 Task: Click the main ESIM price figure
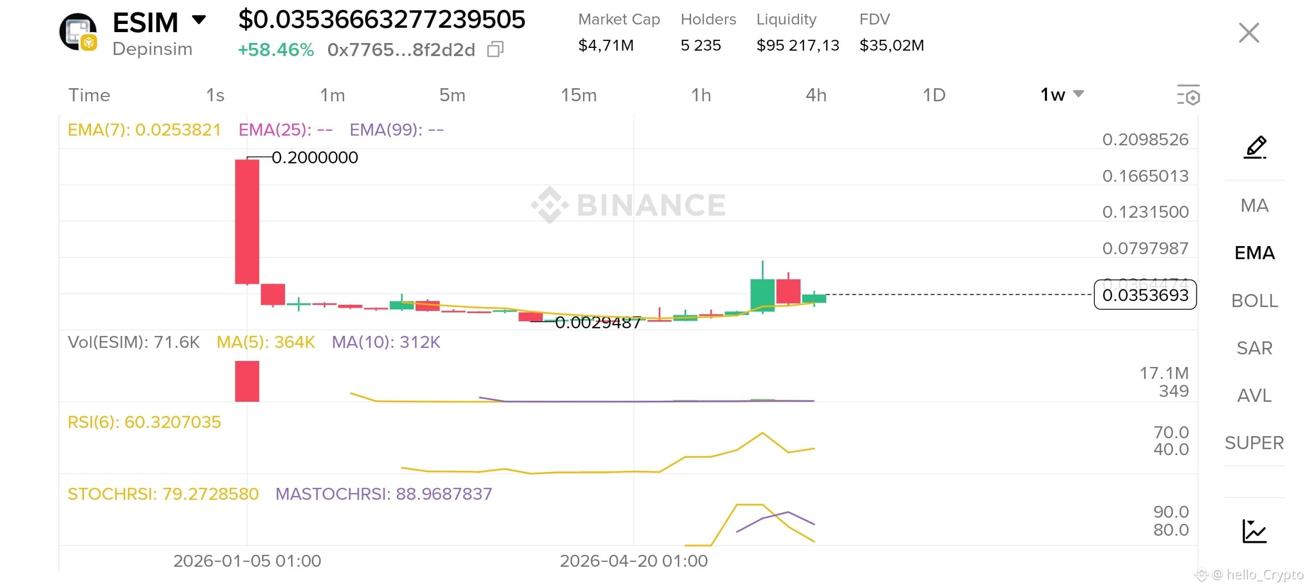click(x=381, y=20)
